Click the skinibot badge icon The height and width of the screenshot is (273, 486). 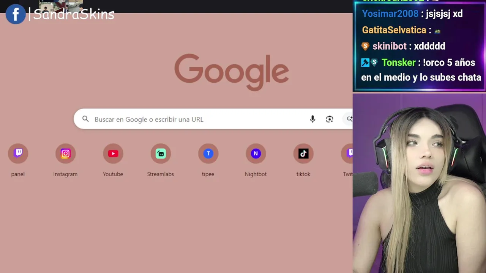click(x=365, y=46)
